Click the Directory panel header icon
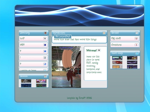150x112 pixels. pos(45,33)
